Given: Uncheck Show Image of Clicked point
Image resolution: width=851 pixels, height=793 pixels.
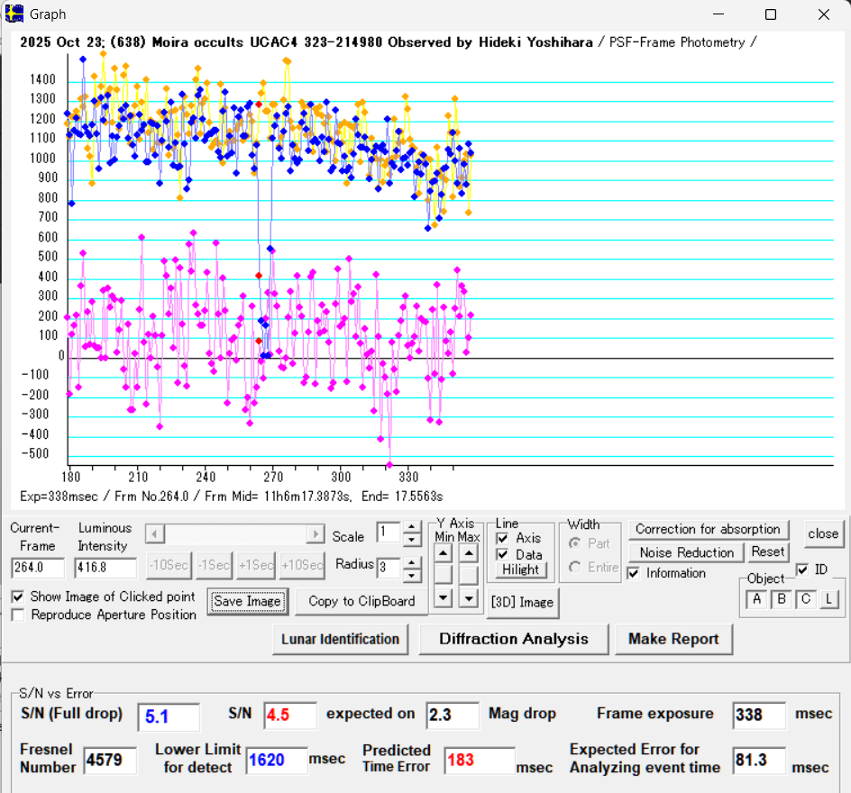Looking at the screenshot, I should pyautogui.click(x=18, y=597).
